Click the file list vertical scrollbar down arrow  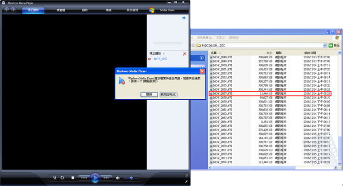click(340, 164)
